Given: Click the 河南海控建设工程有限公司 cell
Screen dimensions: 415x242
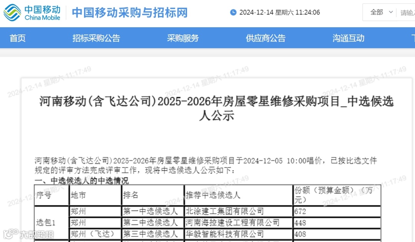Looking at the screenshot, I should (239, 223).
